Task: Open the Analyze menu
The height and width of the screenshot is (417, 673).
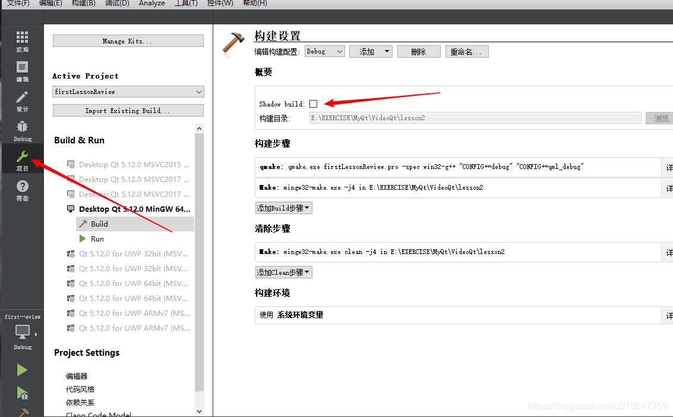Action: [152, 4]
